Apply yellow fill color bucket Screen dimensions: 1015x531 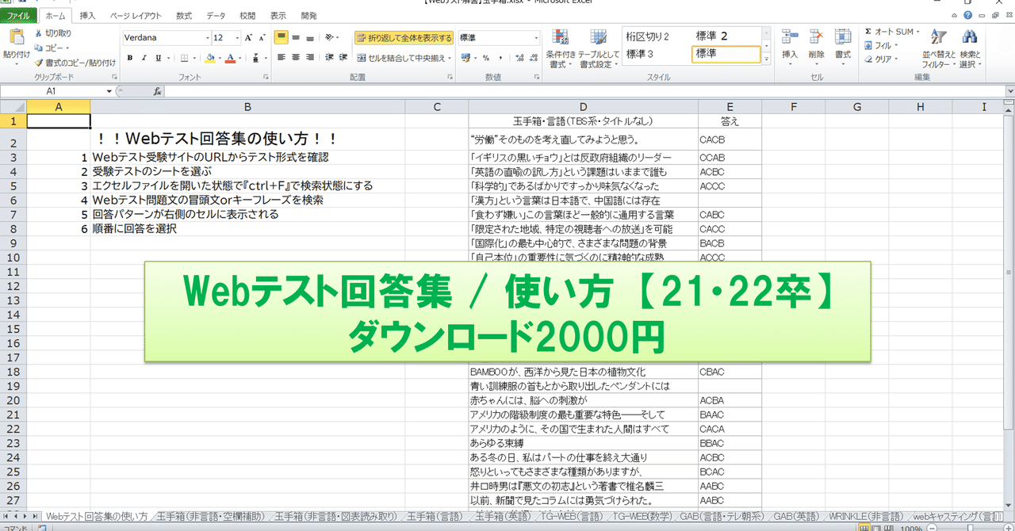[209, 58]
